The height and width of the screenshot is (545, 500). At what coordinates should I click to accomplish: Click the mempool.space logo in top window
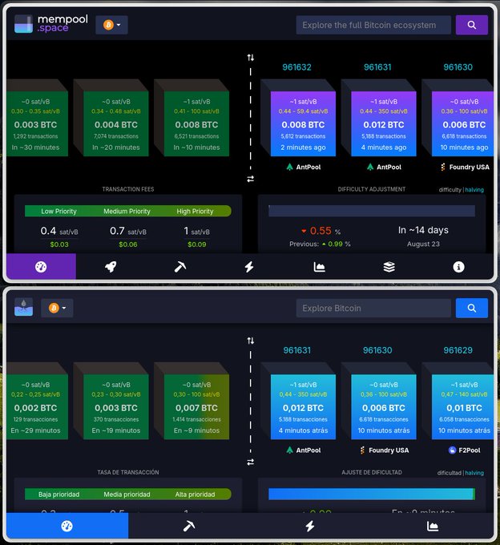[x=51, y=24]
